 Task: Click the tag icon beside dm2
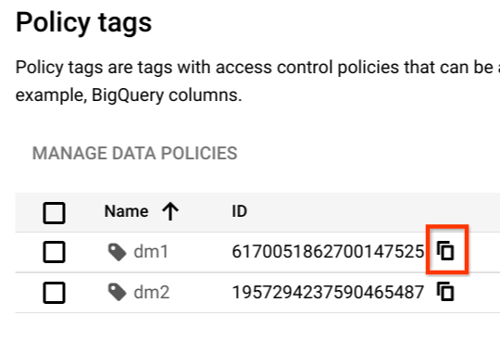pyautogui.click(x=117, y=293)
